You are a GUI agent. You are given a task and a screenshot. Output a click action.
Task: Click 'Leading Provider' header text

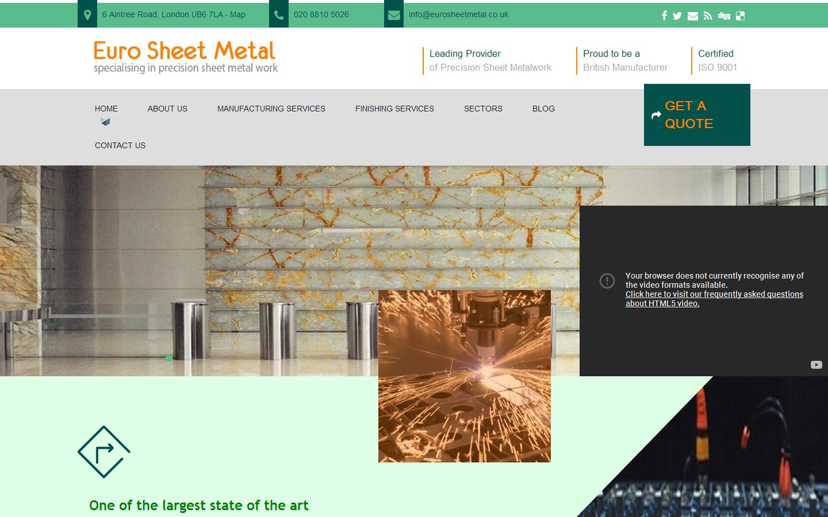tap(465, 53)
